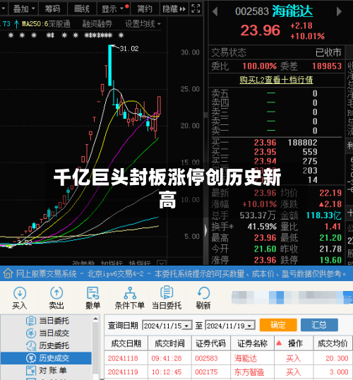Click the 买二 price 23.95 in order book

tap(265, 152)
